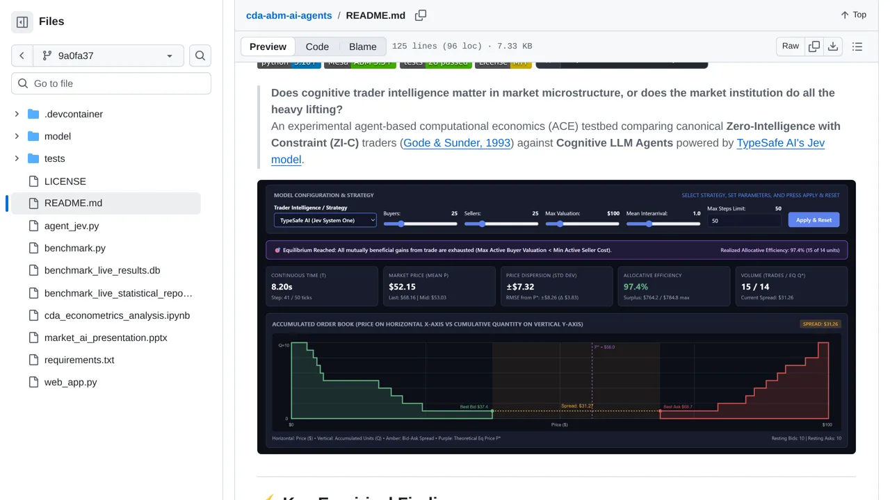Jump to Top of the page
The image size is (890, 500).
[x=853, y=15]
